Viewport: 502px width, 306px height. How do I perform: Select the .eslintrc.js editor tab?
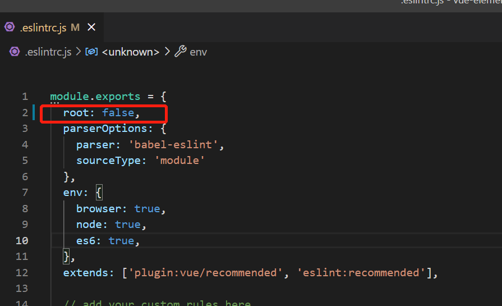52,28
